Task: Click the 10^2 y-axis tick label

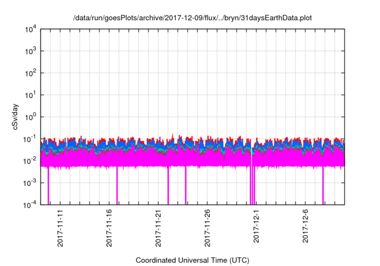Action: pyautogui.click(x=31, y=74)
